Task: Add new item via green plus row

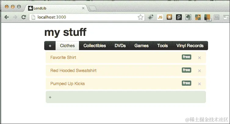Action: 126,97
